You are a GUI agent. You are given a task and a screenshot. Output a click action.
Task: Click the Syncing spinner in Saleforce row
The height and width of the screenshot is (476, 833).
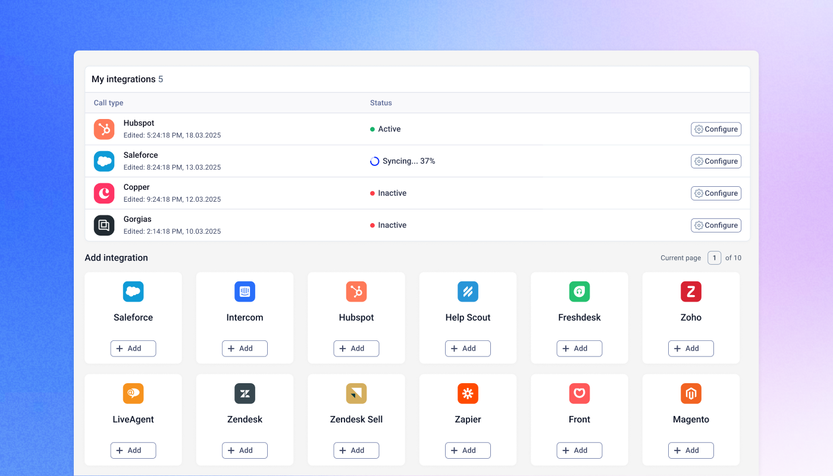pos(374,161)
